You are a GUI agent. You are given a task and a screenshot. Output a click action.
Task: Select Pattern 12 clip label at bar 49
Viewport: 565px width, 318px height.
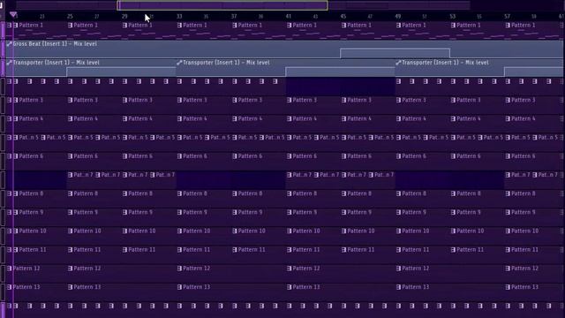[x=415, y=269]
